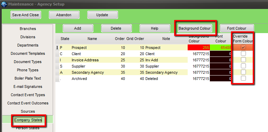Click the state code A cell
Image resolution: width=268 pixels, height=132 pixels.
click(61, 72)
